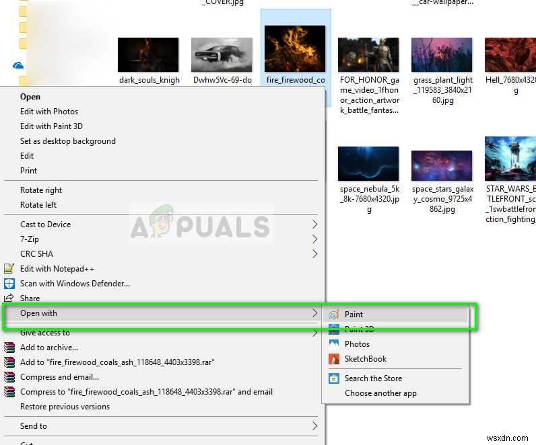Screen dimensions: 536x445
Task: Select Scan with Windows Defender
Action: tap(75, 283)
